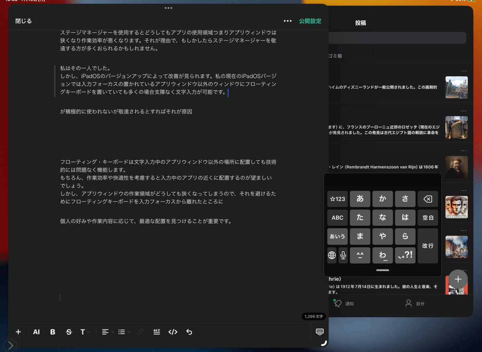The height and width of the screenshot is (352, 482).
Task: Open 自分 profile tab in posts window
Action: [x=415, y=303]
